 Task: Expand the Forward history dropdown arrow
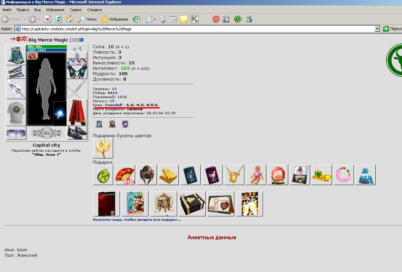pyautogui.click(x=40, y=20)
